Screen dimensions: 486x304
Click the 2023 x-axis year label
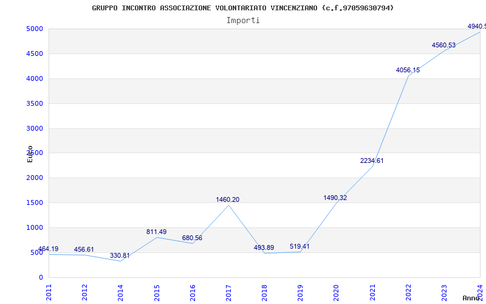(x=444, y=292)
